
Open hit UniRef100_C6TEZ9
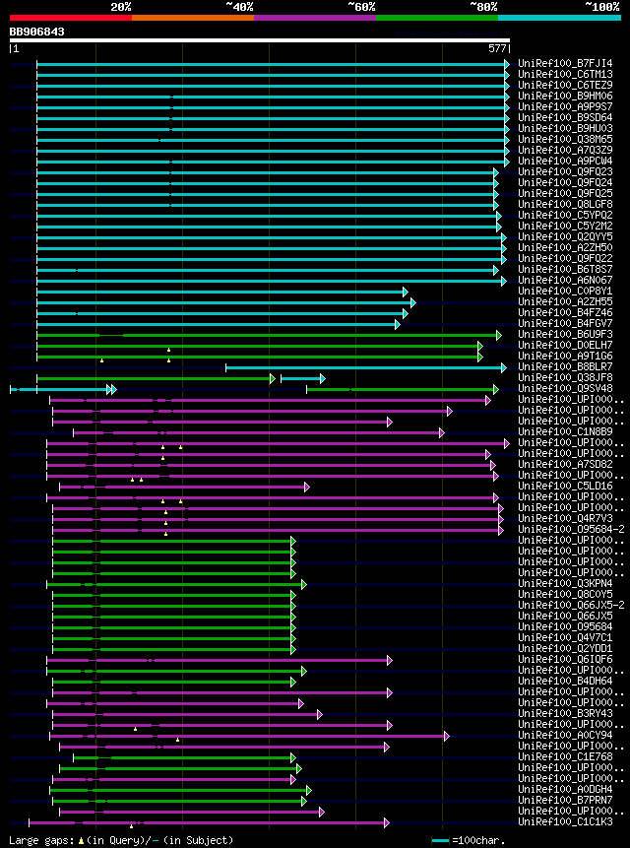click(x=565, y=86)
